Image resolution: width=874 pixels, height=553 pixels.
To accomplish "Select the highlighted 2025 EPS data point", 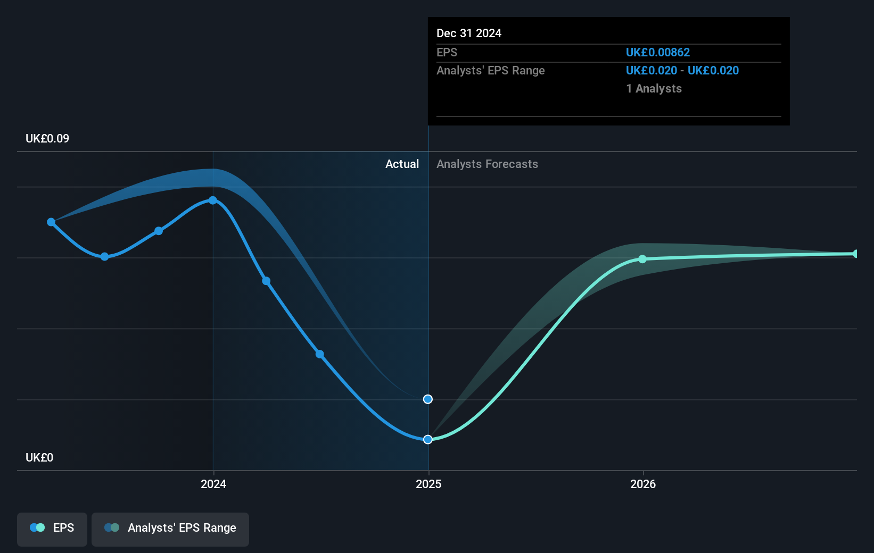I will (427, 439).
